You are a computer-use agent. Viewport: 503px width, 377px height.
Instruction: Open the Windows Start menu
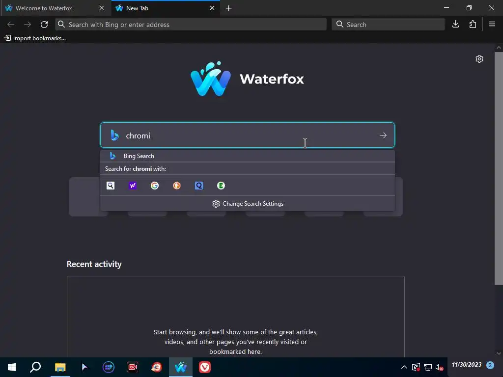coord(12,367)
